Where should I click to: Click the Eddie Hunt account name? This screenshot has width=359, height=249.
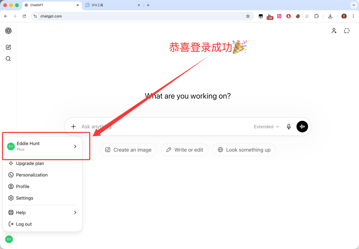coord(28,143)
